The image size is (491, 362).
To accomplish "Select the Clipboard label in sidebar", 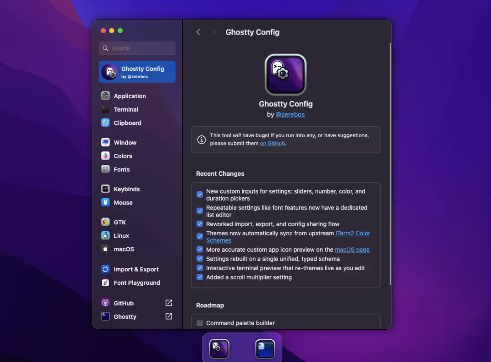I will point(127,123).
